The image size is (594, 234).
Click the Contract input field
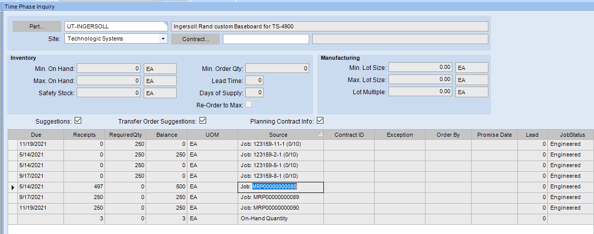[266, 39]
